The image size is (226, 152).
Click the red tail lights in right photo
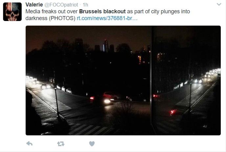coord(173,112)
